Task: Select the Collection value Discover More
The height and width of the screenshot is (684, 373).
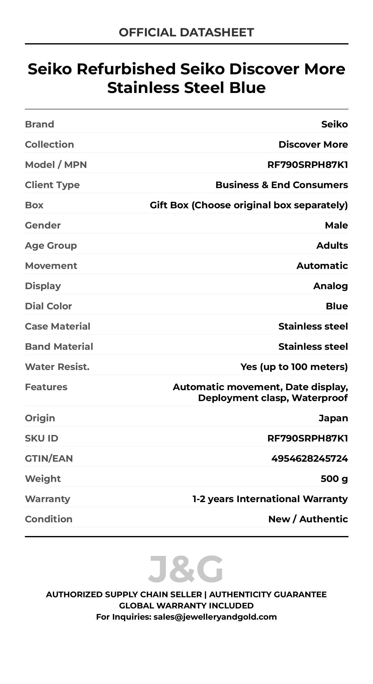Action: pos(313,145)
